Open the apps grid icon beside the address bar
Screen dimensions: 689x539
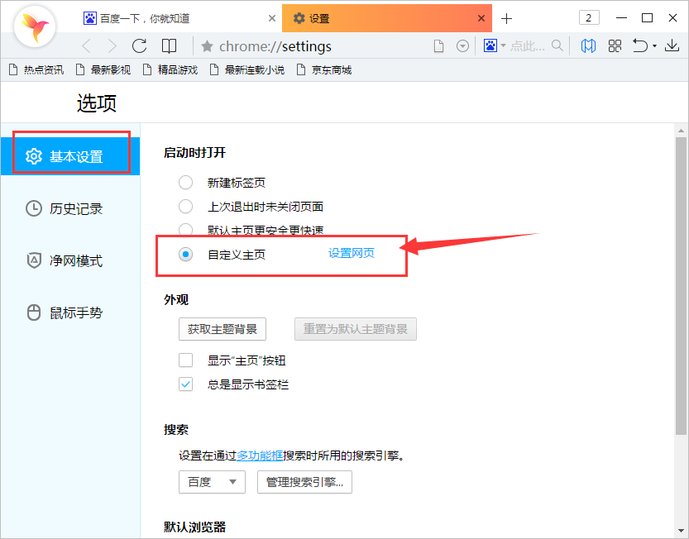click(615, 46)
